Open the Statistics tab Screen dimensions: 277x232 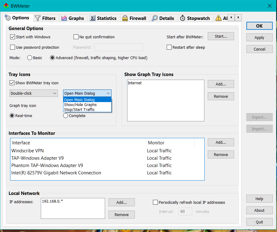tap(103, 18)
